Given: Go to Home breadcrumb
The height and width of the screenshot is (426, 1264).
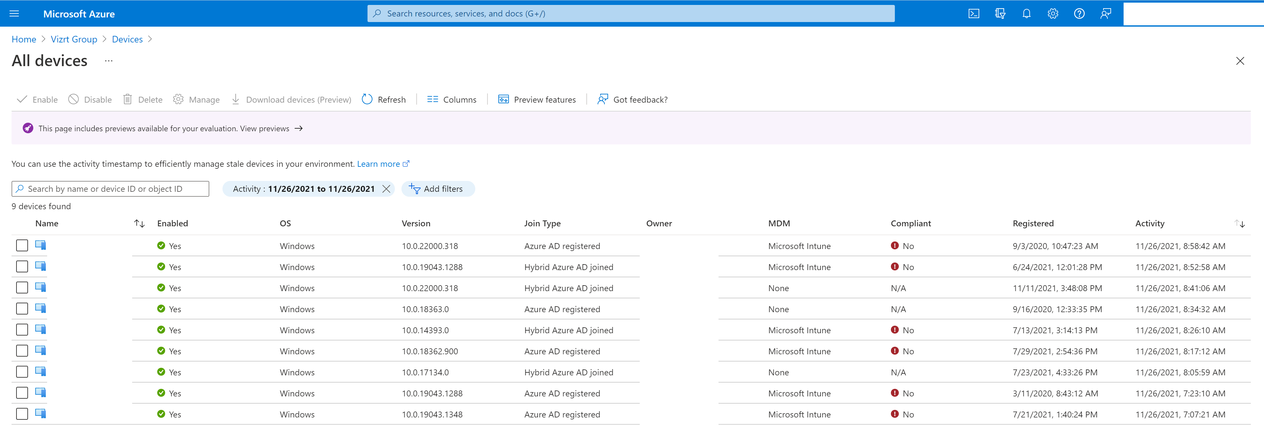Looking at the screenshot, I should click(x=24, y=39).
